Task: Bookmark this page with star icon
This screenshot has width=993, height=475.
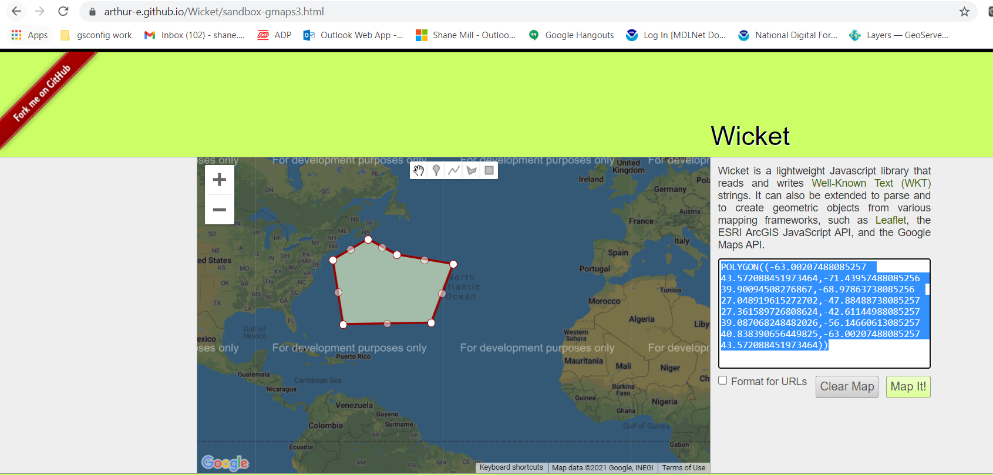Action: tap(964, 11)
